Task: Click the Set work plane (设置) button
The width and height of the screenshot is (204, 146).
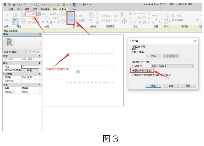Action: 71,18
